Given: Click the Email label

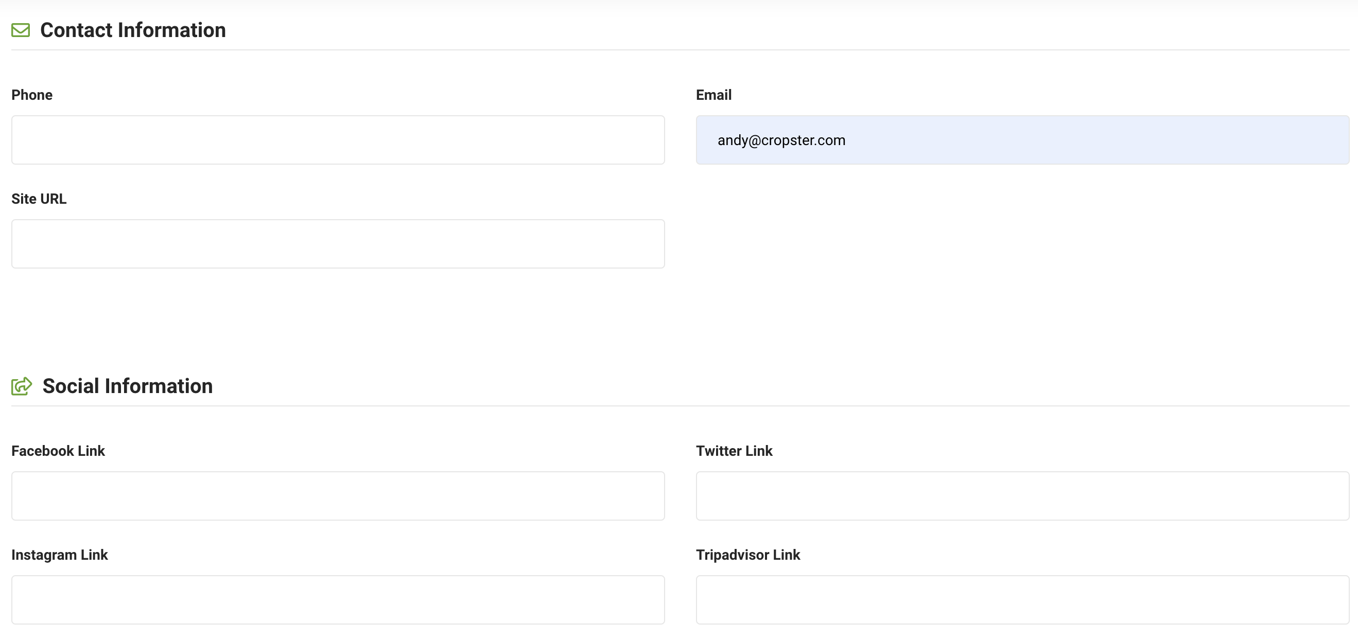Looking at the screenshot, I should pos(714,95).
